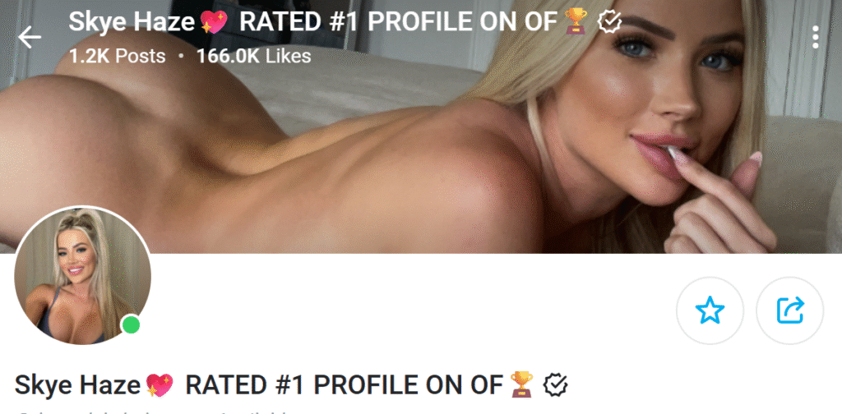Click the lower RATED #1 PROFILE ON OF text
The width and height of the screenshot is (842, 414).
pos(345,385)
